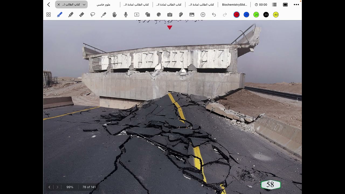Select the Highlighter tool
This screenshot has height=194, width=345.
[71, 15]
